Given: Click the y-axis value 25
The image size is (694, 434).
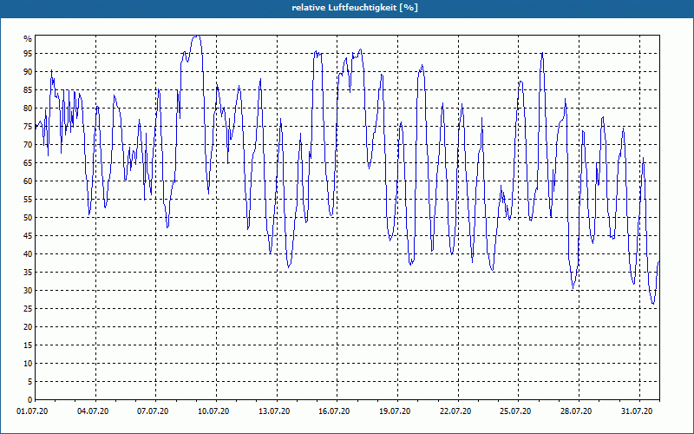Looking at the screenshot, I should coord(28,309).
